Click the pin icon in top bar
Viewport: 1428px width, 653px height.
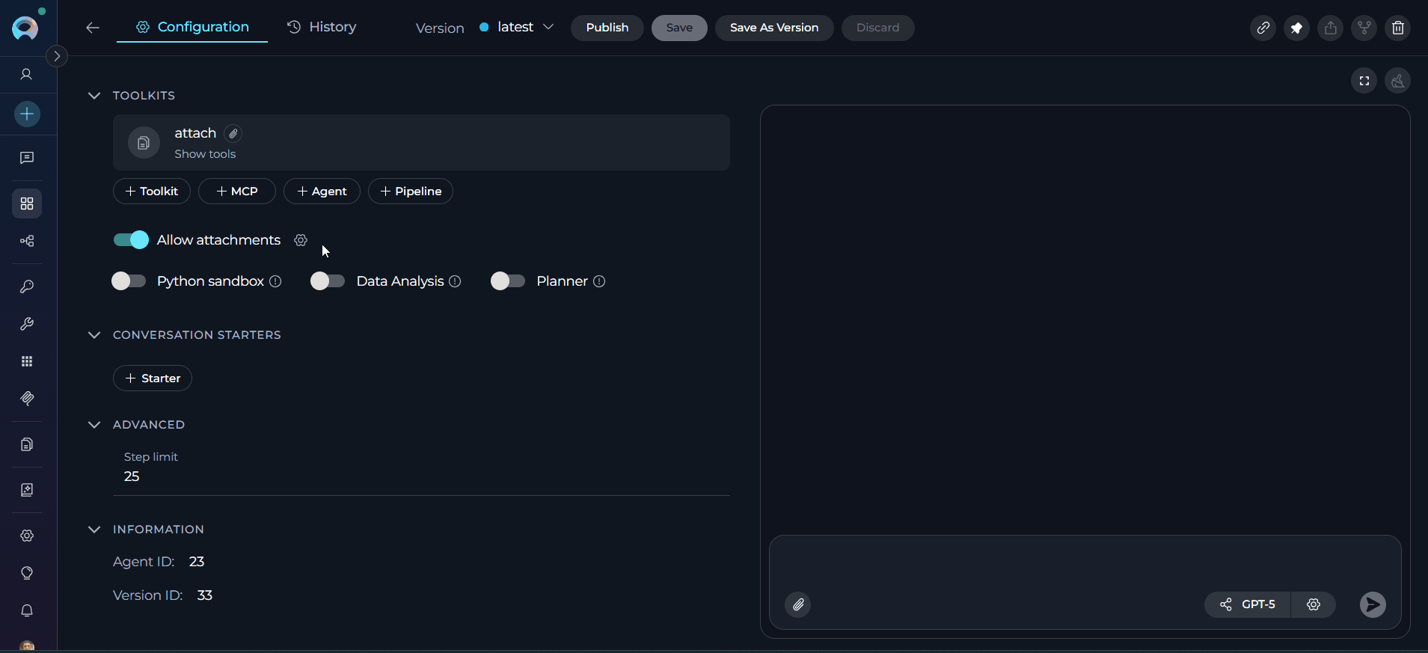[1296, 28]
